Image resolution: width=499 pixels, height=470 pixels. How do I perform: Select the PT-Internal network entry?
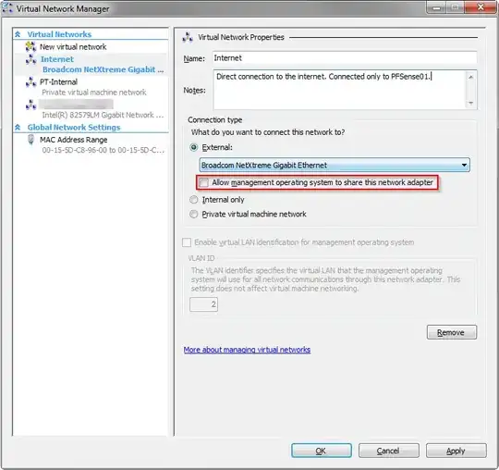pyautogui.click(x=58, y=82)
